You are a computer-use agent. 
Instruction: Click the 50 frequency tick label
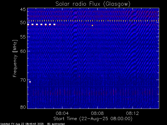[23, 23]
